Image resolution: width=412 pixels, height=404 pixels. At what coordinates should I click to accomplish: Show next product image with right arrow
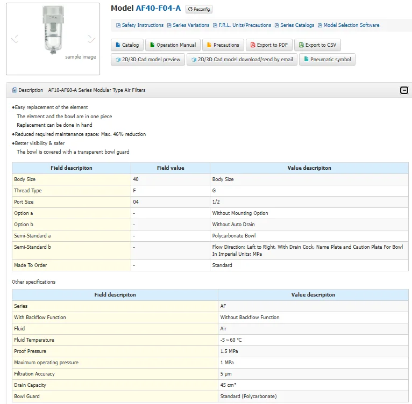[x=91, y=39]
